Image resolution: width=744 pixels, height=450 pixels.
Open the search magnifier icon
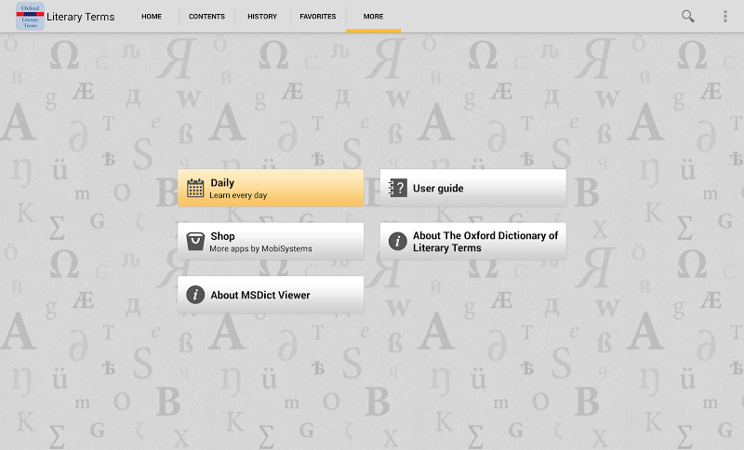[x=687, y=16]
